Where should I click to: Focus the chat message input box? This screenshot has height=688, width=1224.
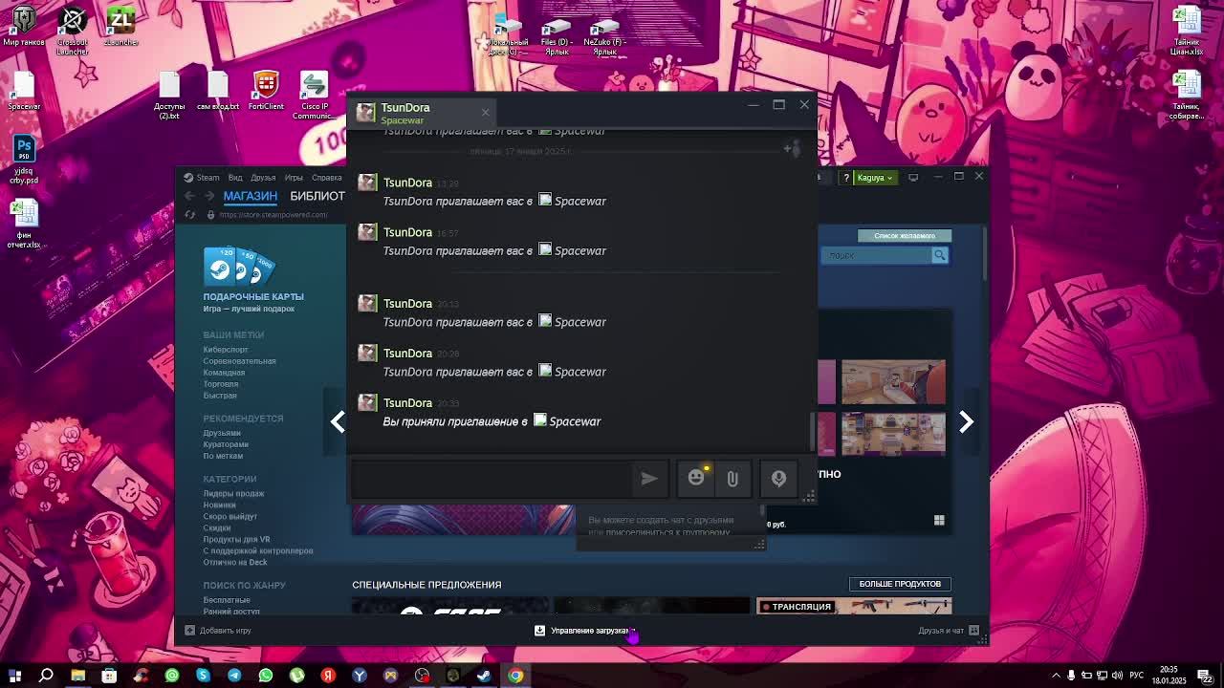492,479
